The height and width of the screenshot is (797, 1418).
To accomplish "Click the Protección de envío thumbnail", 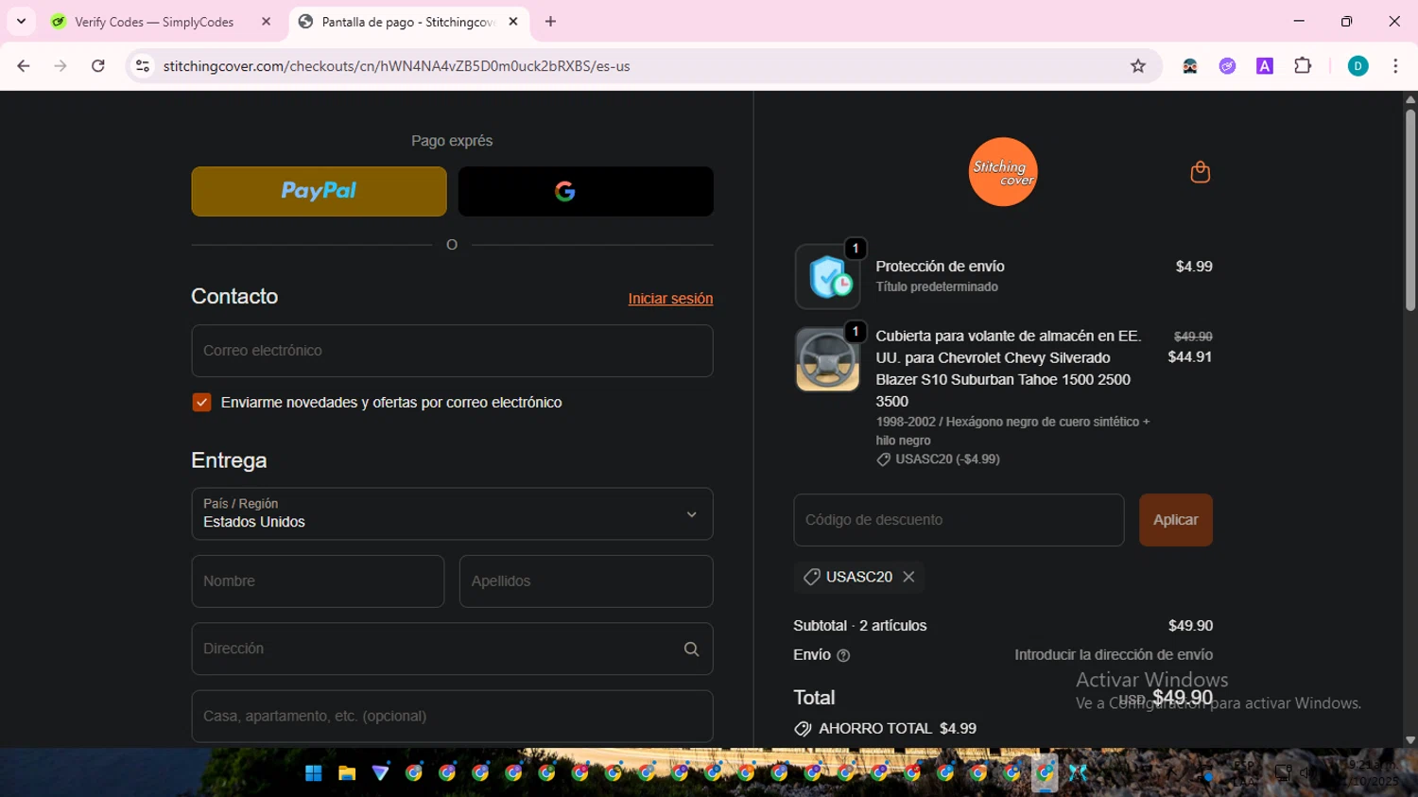I will tap(827, 276).
